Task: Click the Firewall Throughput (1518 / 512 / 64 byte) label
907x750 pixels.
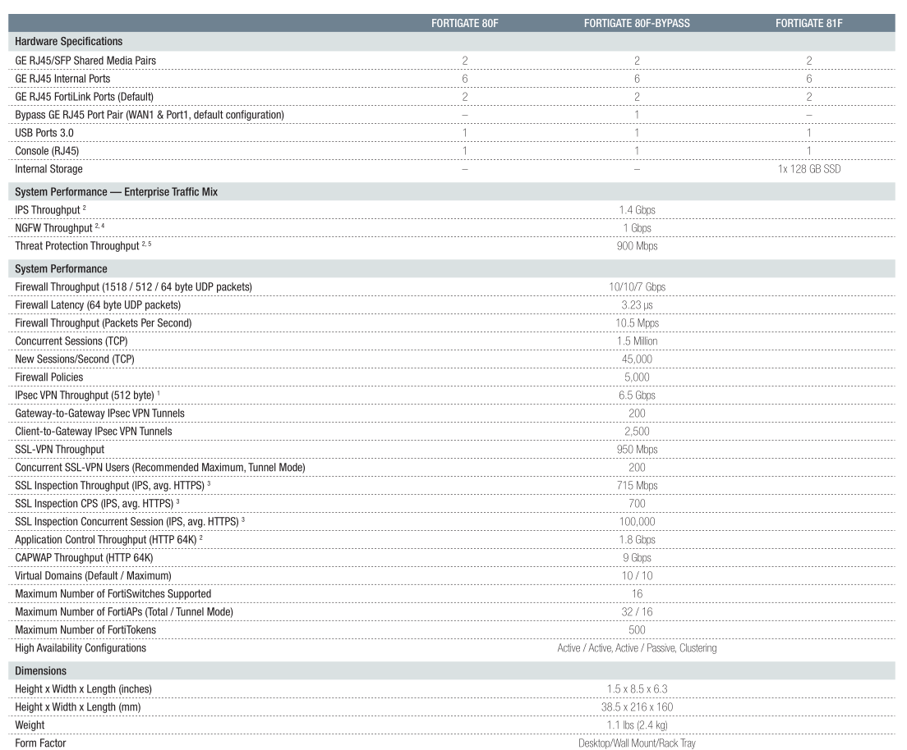Action: click(x=133, y=286)
